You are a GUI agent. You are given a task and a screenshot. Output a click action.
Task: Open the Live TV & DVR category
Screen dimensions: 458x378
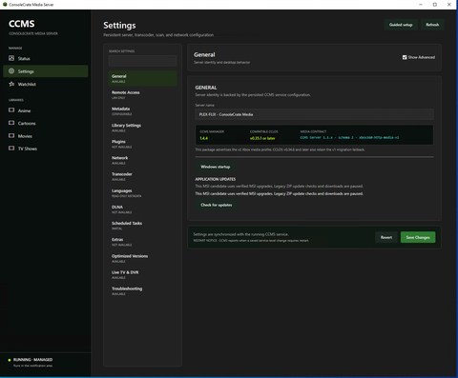pyautogui.click(x=142, y=274)
